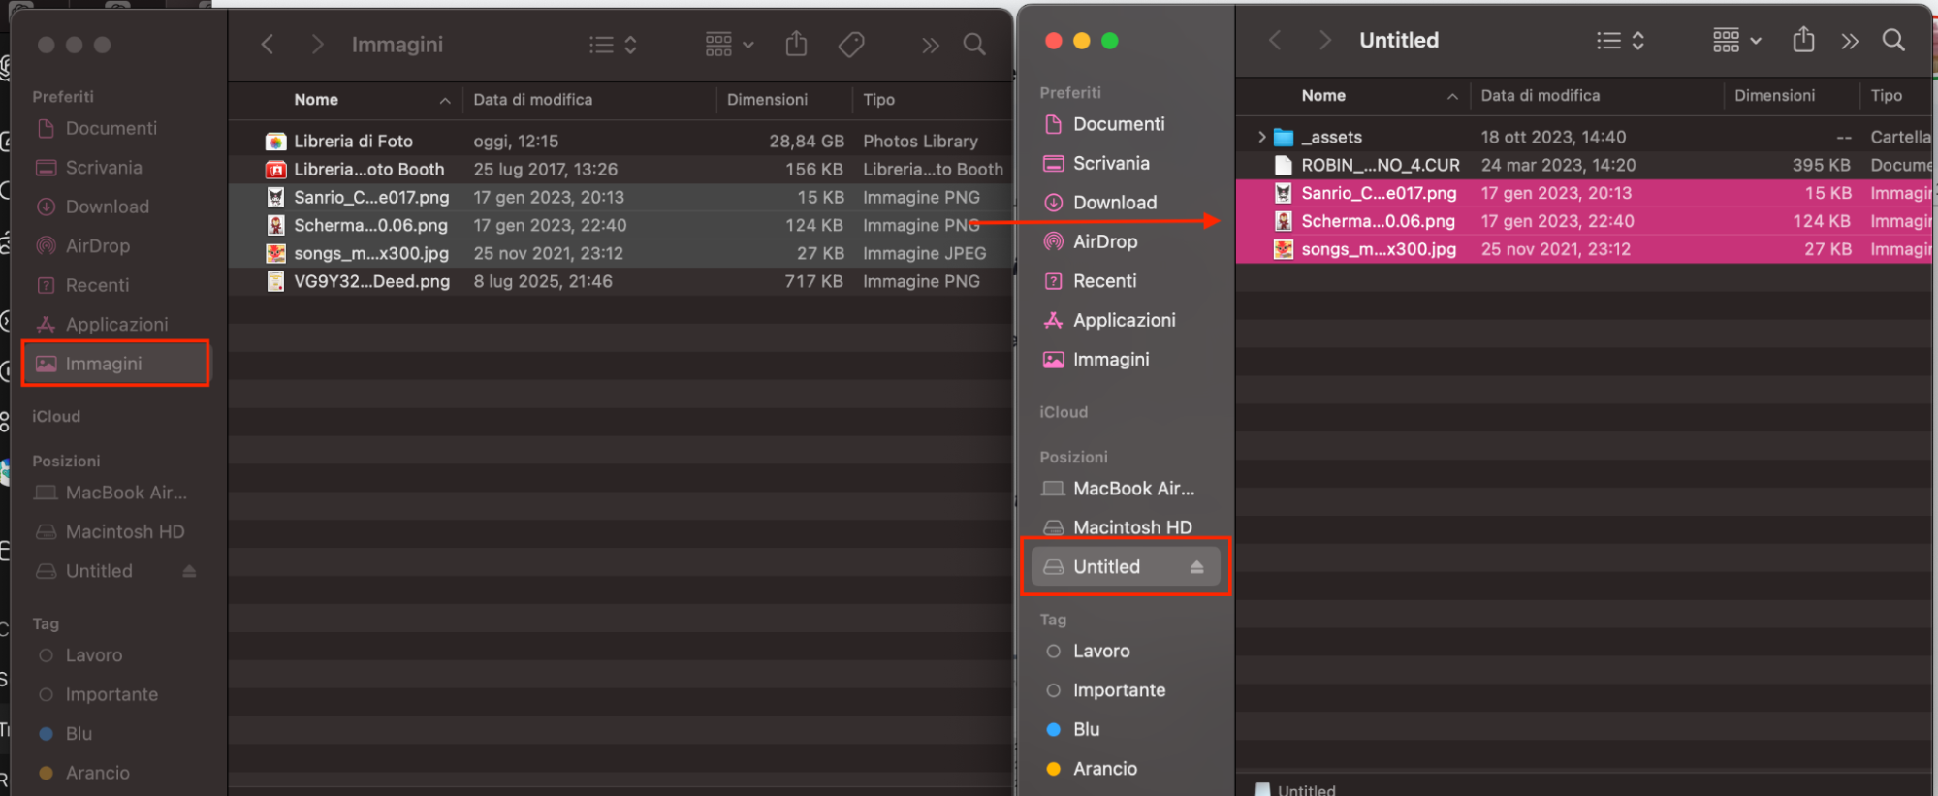
Task: Click the forward arrow in the Immagini window
Action: pos(317,45)
